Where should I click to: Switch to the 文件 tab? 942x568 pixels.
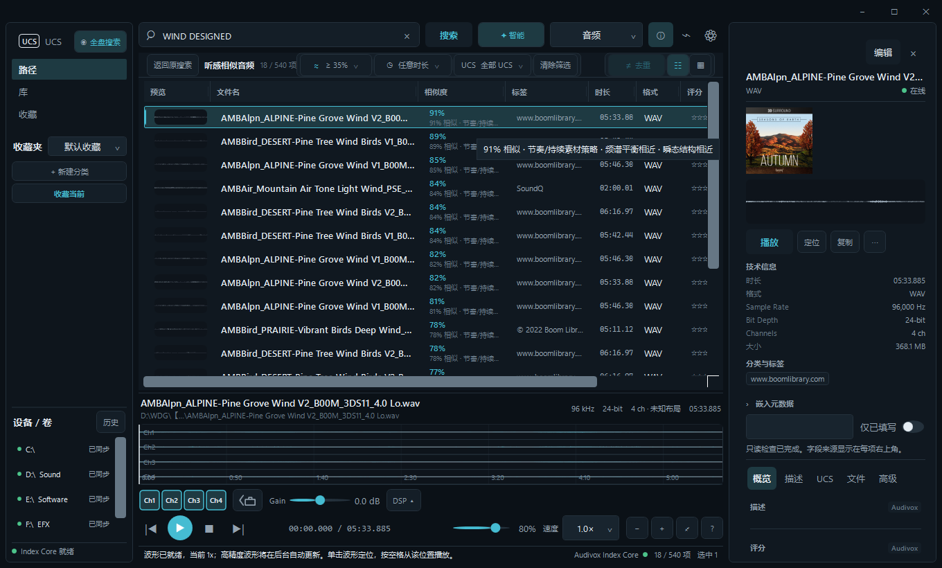[x=856, y=479]
